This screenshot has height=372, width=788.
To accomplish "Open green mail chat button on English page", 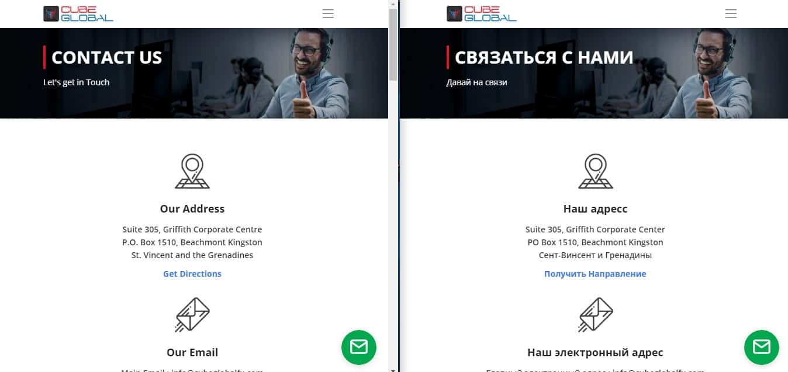I will click(359, 347).
